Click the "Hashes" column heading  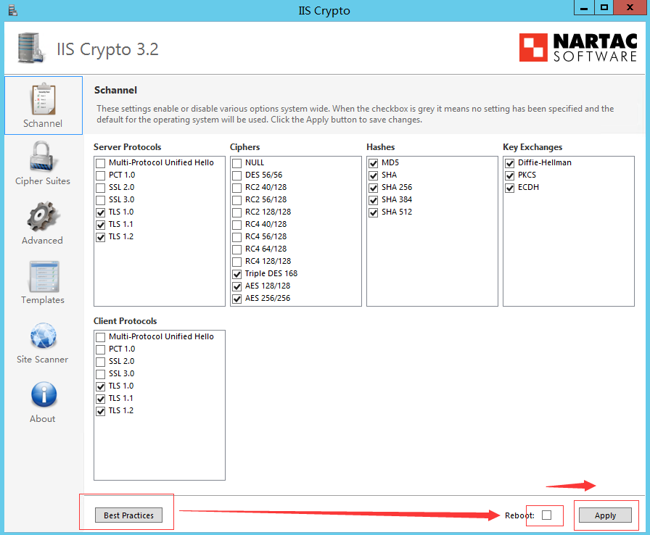pyautogui.click(x=381, y=147)
